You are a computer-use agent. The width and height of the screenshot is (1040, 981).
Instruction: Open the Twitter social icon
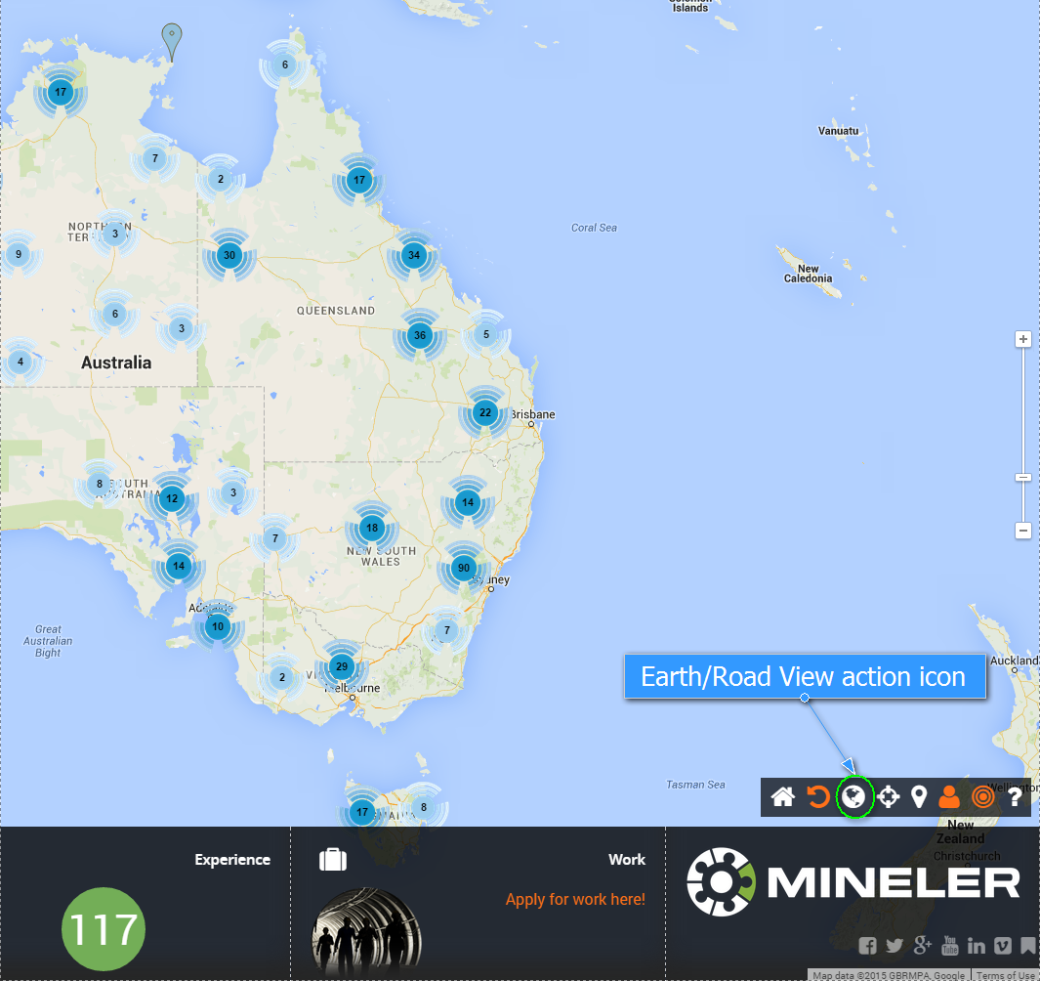click(894, 946)
